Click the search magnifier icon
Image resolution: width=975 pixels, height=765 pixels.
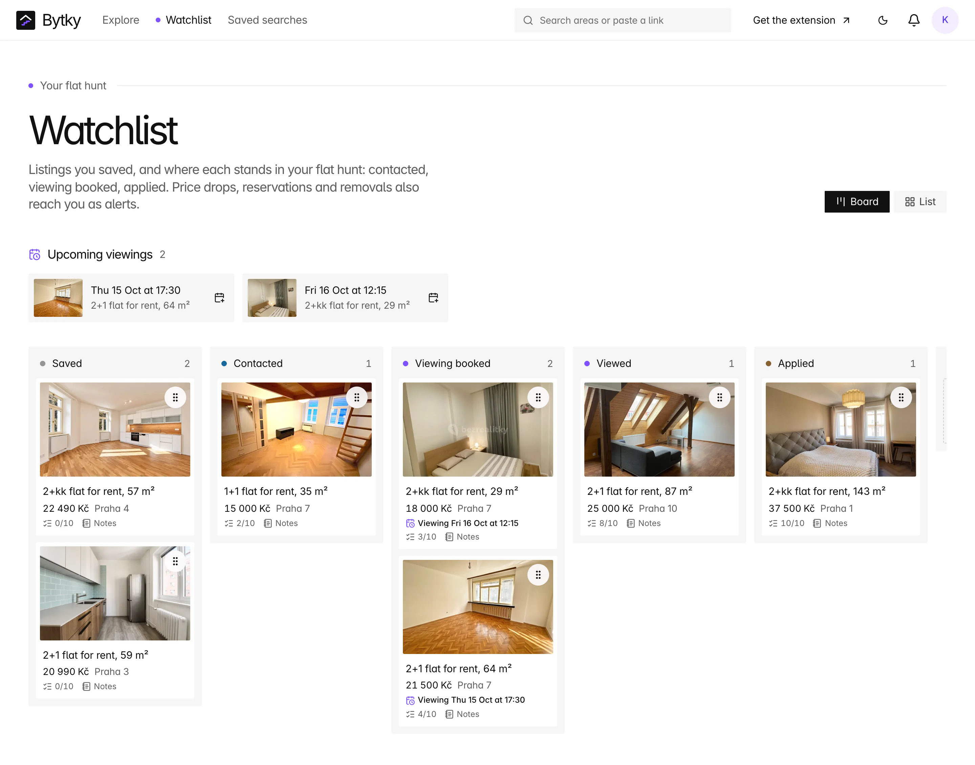[528, 21]
